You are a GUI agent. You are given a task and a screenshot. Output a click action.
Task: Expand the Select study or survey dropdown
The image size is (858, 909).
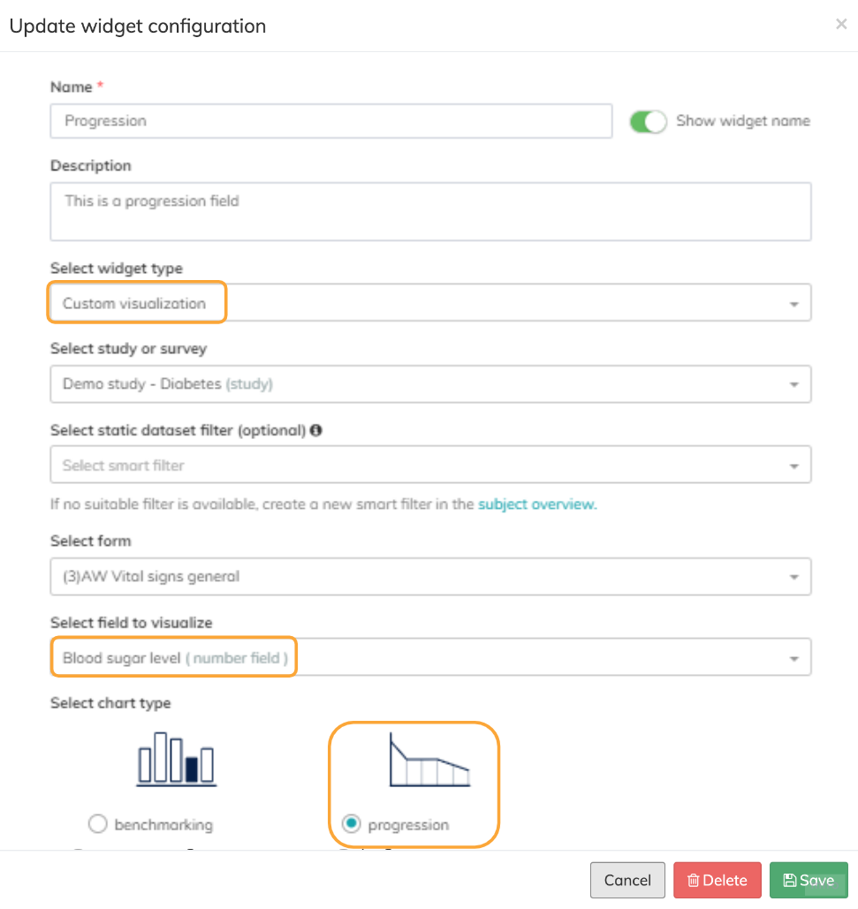(430, 384)
